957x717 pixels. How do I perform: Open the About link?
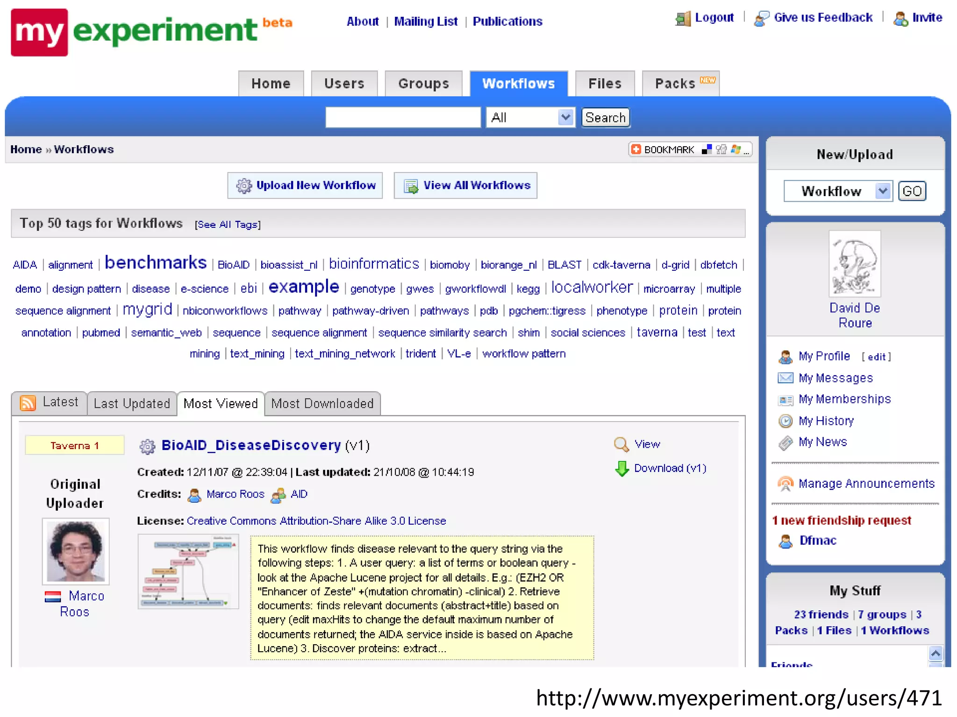point(363,21)
